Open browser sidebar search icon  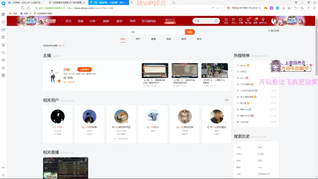pyautogui.click(x=3, y=53)
